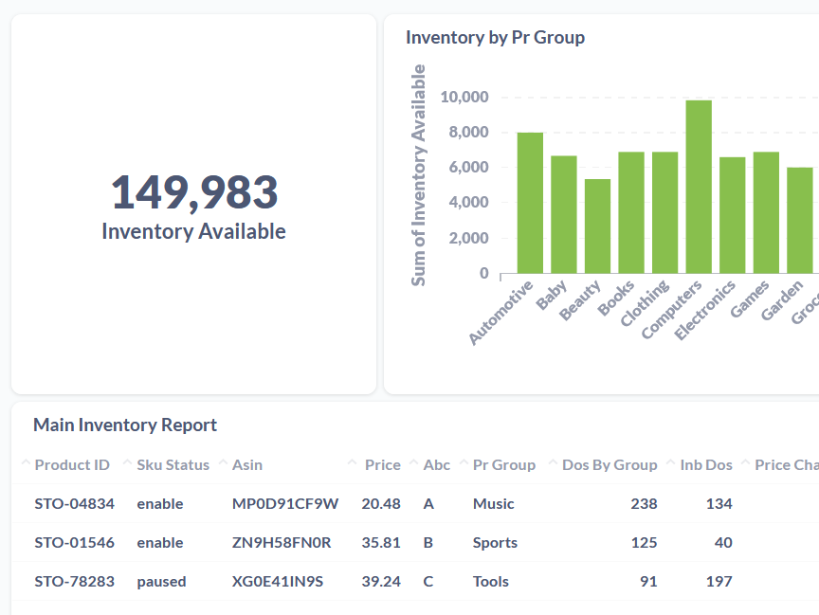Click the Games bar in the chart

click(x=766, y=212)
